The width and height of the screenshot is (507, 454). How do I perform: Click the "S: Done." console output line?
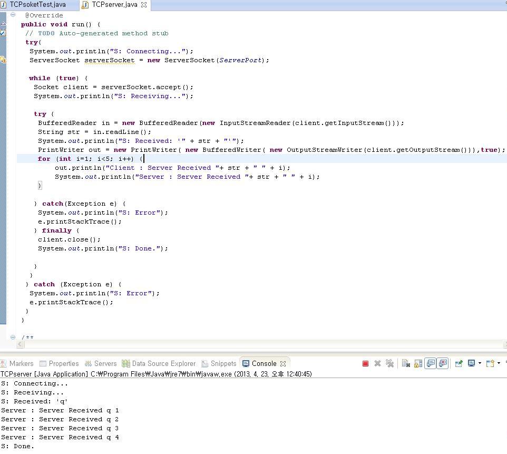(17, 446)
